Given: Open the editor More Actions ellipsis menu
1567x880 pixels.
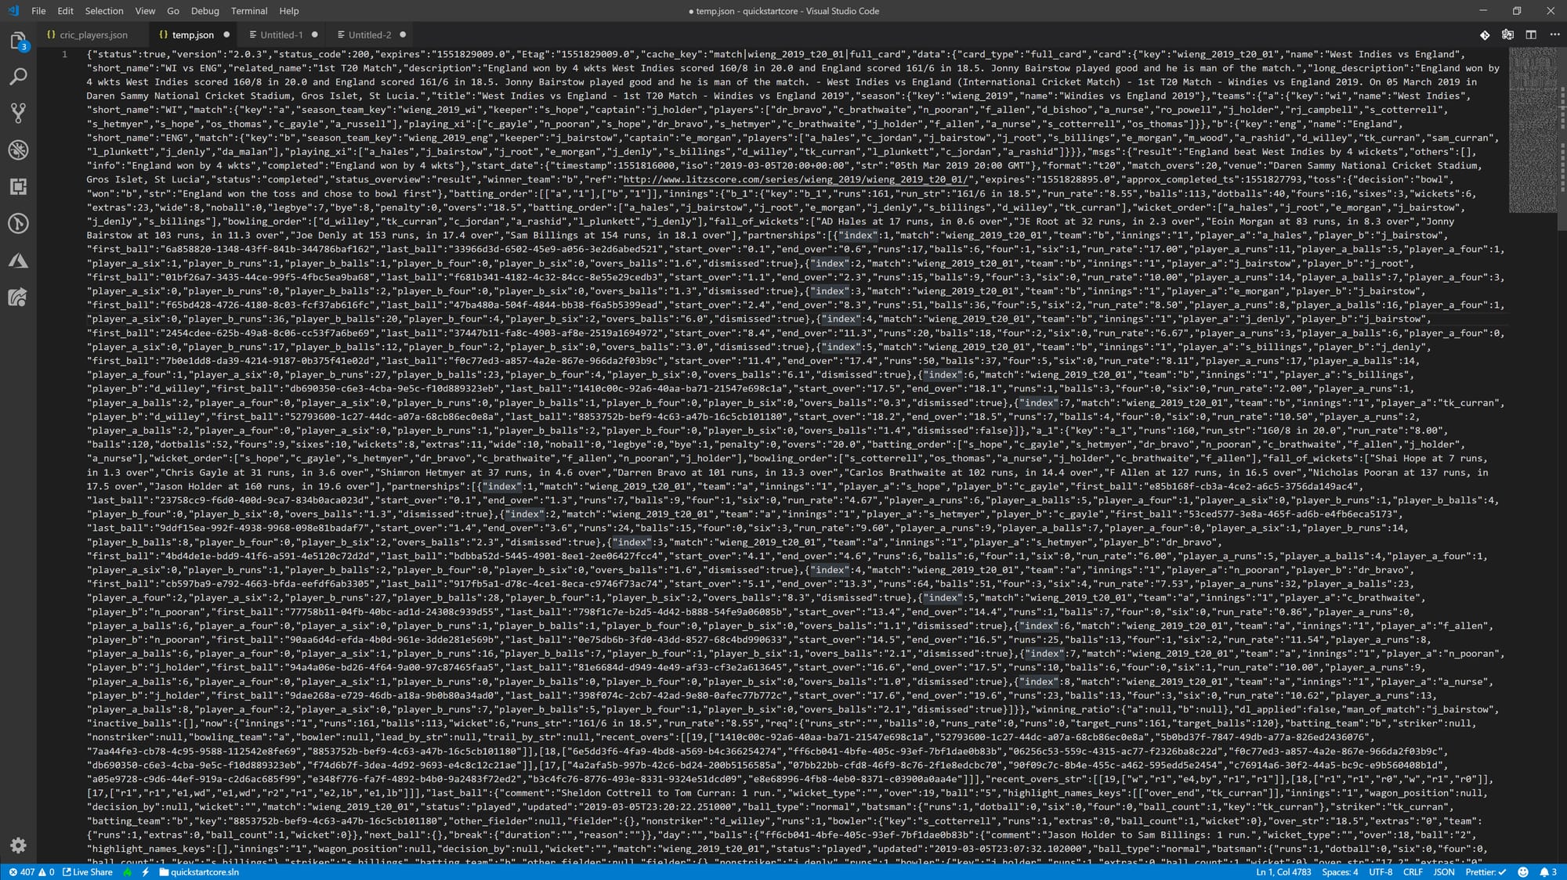Looking at the screenshot, I should (x=1556, y=34).
